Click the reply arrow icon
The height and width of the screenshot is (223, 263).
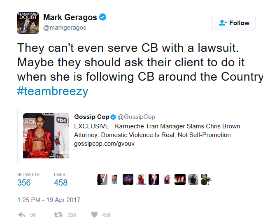click(21, 215)
